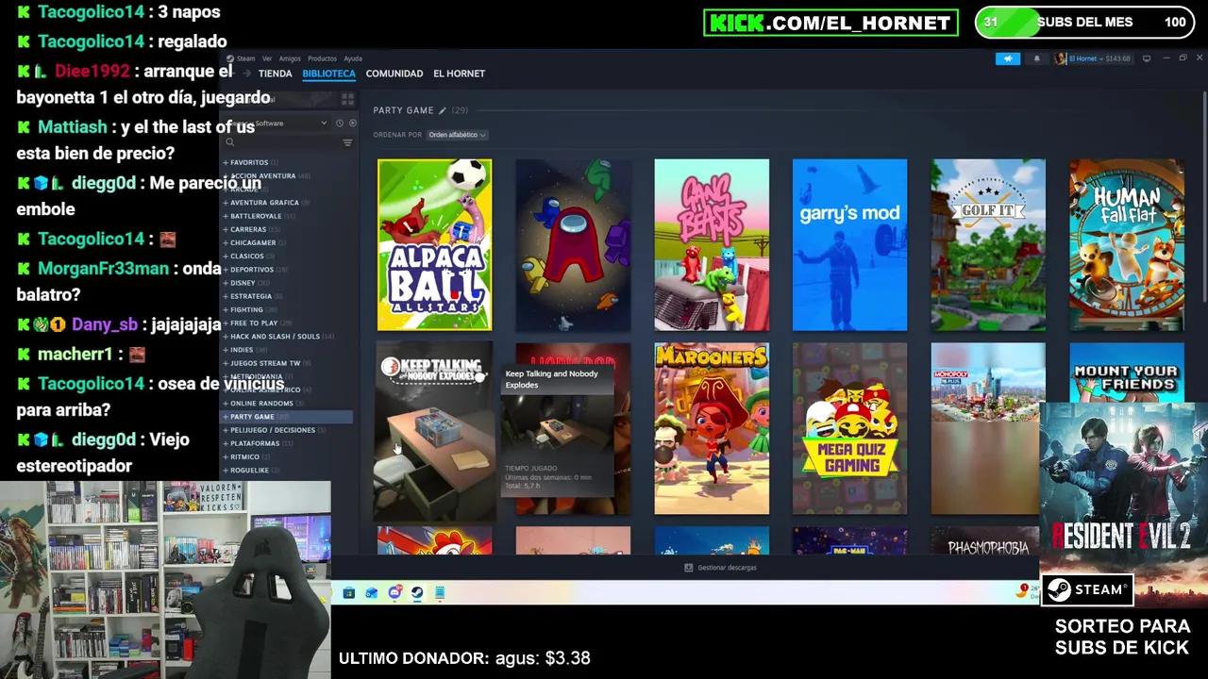
Task: Open the Human Fall Flat game cover
Action: pos(1127,245)
